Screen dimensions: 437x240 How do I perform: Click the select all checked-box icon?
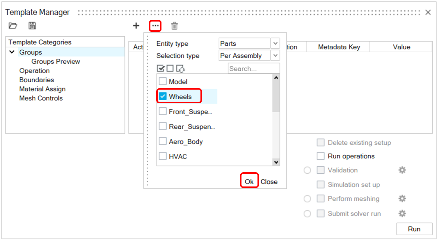click(161, 69)
